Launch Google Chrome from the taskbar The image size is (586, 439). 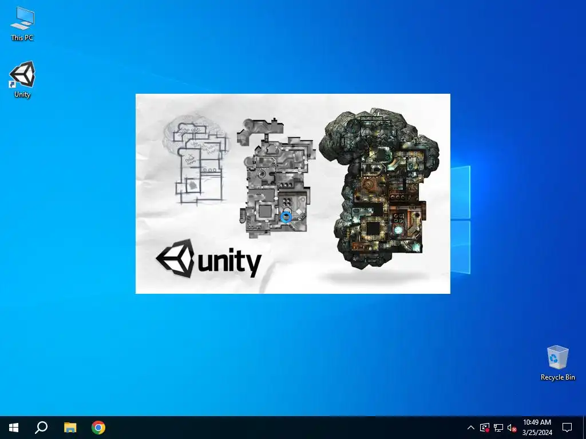pos(98,428)
